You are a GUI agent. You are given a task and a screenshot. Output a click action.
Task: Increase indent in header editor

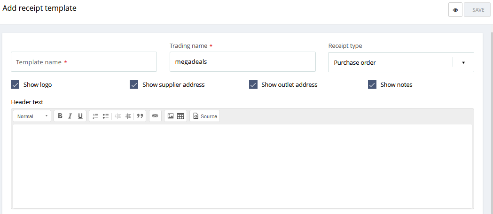[x=128, y=116]
